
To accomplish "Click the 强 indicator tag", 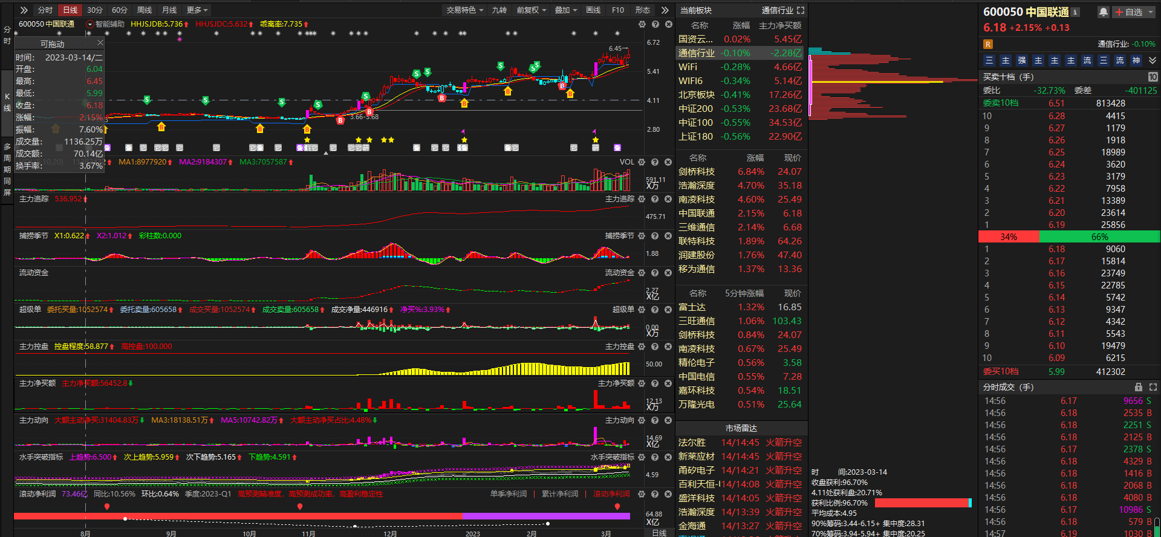I will point(1022,60).
